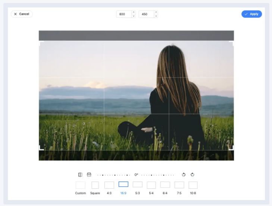
Task: Click the X icon in Cancel button
Action: (x=15, y=14)
